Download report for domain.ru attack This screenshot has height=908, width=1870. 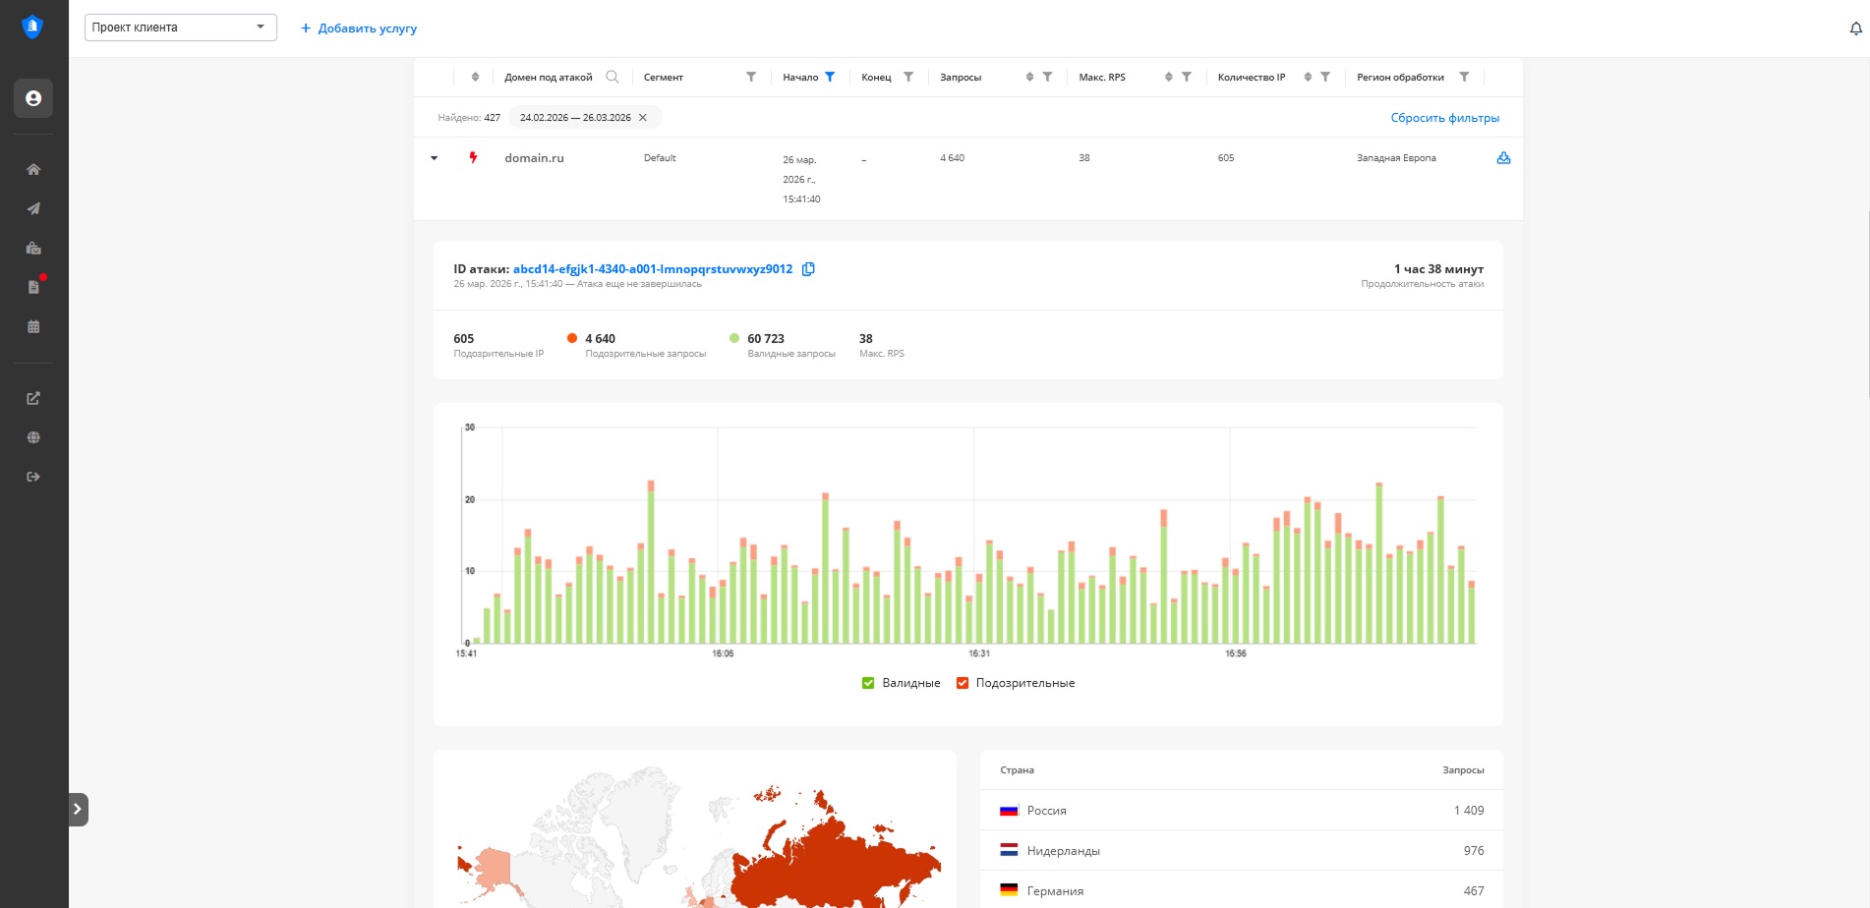point(1503,158)
